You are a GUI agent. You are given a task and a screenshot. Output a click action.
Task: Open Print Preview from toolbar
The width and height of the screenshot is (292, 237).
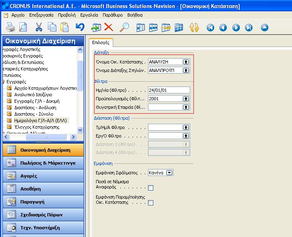pyautogui.click(x=23, y=28)
